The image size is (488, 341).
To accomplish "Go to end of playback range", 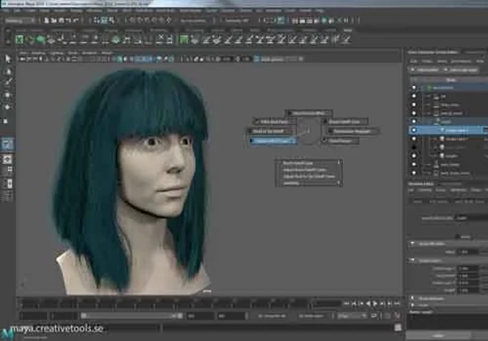I will point(397,303).
